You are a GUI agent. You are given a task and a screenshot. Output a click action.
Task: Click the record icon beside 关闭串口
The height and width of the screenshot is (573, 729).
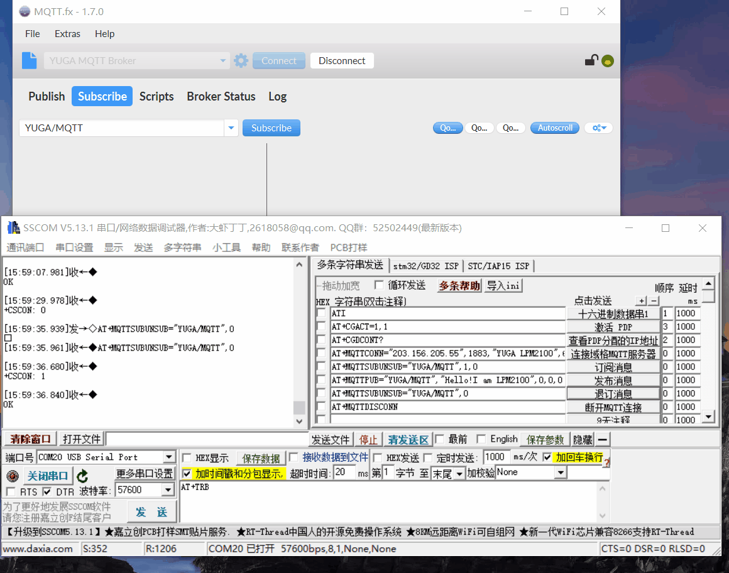tap(13, 476)
